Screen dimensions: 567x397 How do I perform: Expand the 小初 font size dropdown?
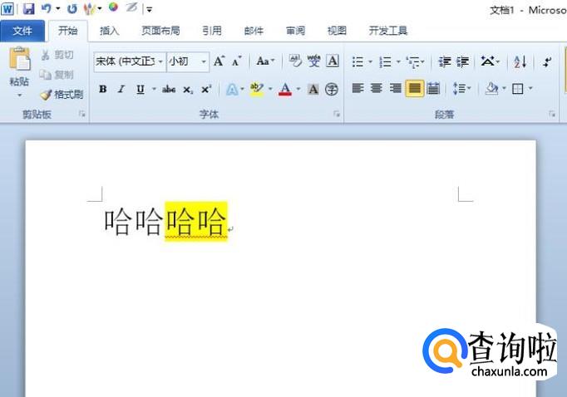[x=204, y=61]
